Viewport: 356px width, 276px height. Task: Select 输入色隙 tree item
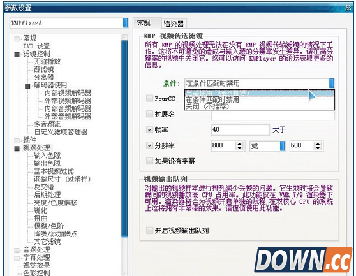[47, 156]
